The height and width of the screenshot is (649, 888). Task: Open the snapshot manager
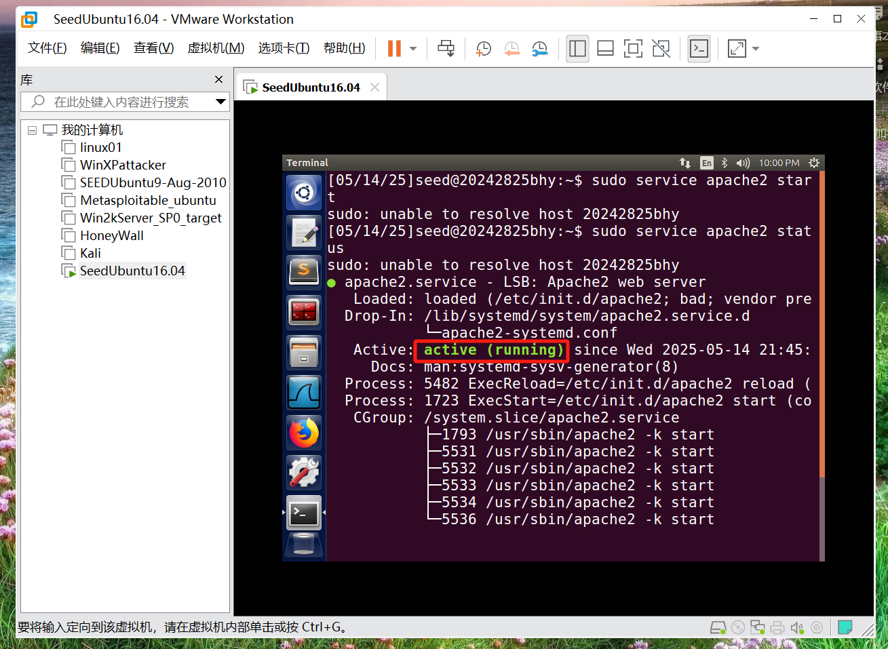click(539, 48)
